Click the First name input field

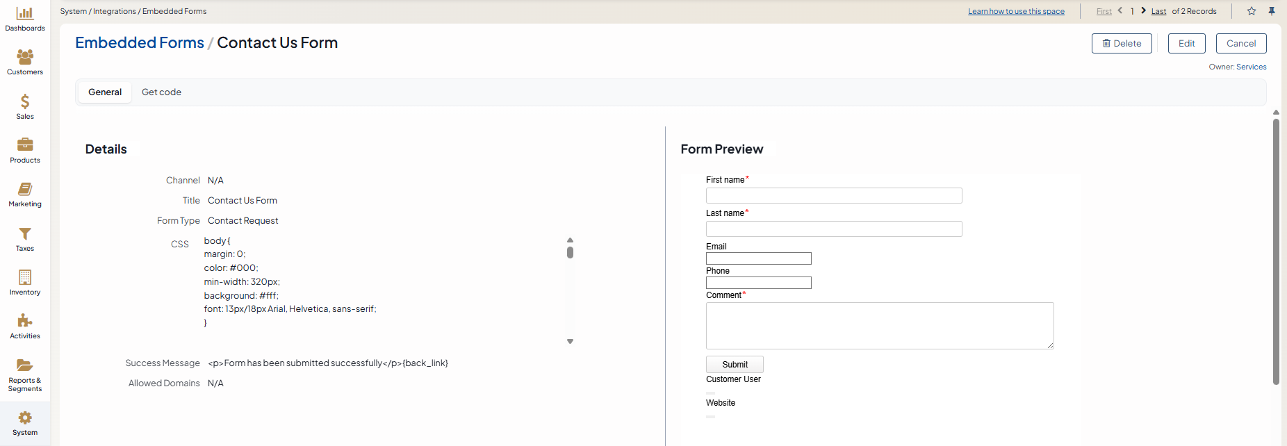point(834,196)
